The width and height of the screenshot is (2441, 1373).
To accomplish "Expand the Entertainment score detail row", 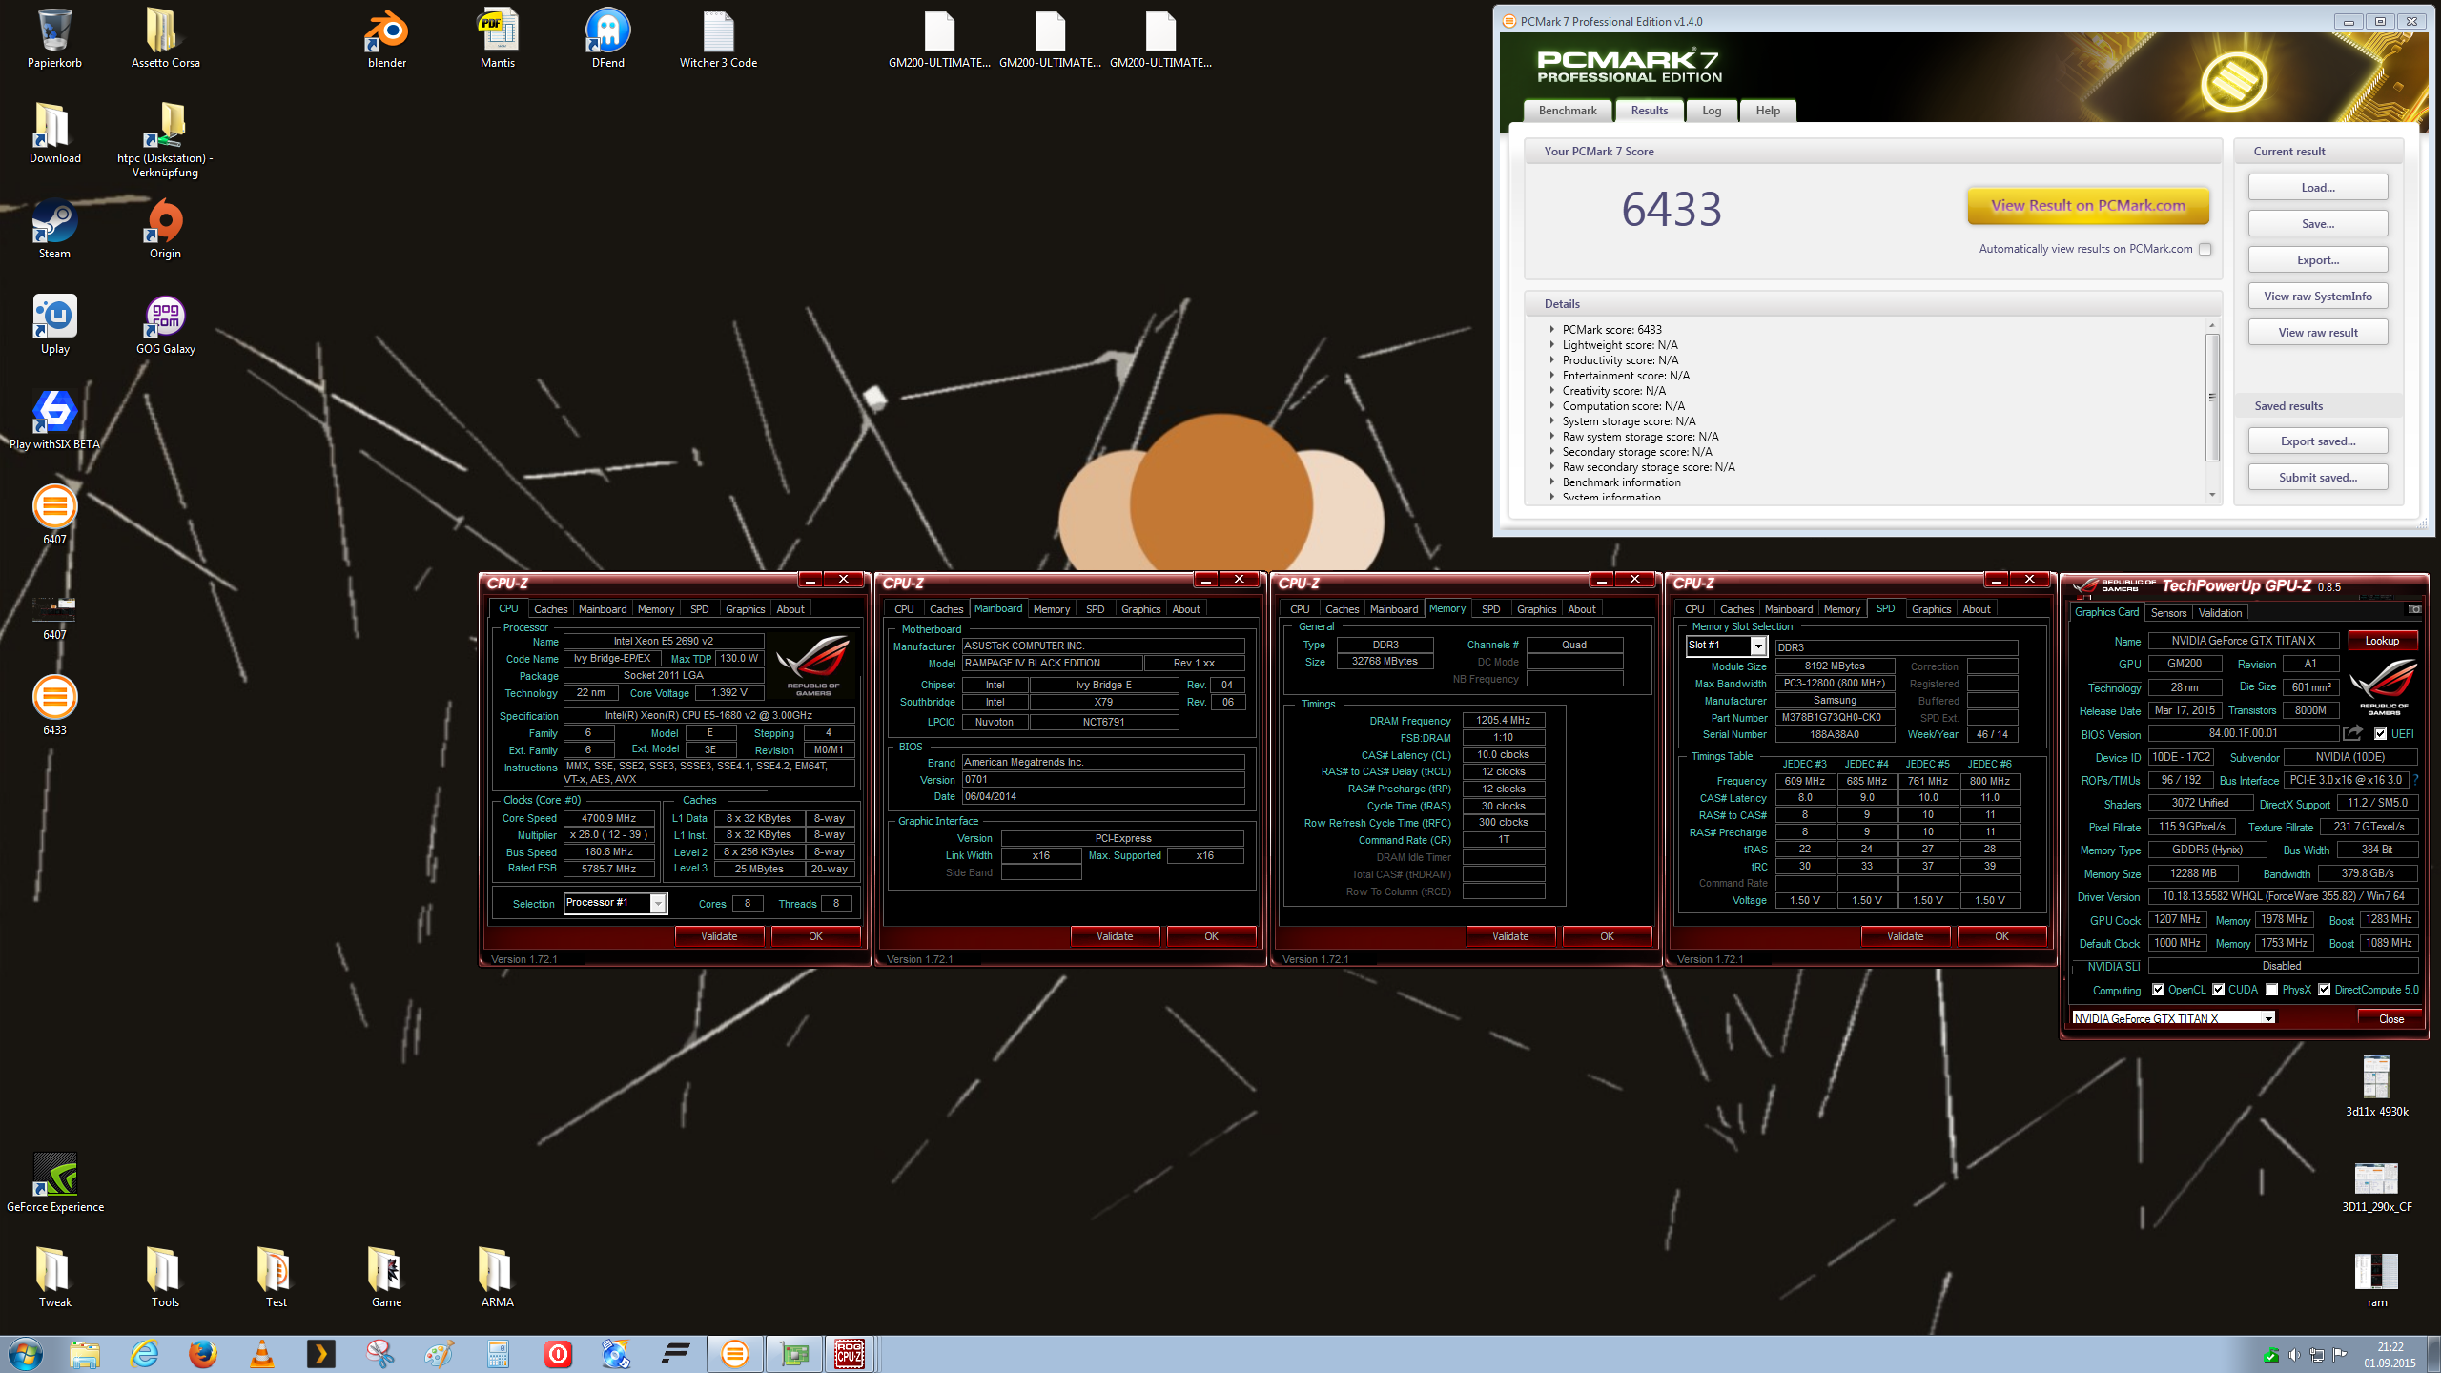I will (1552, 376).
